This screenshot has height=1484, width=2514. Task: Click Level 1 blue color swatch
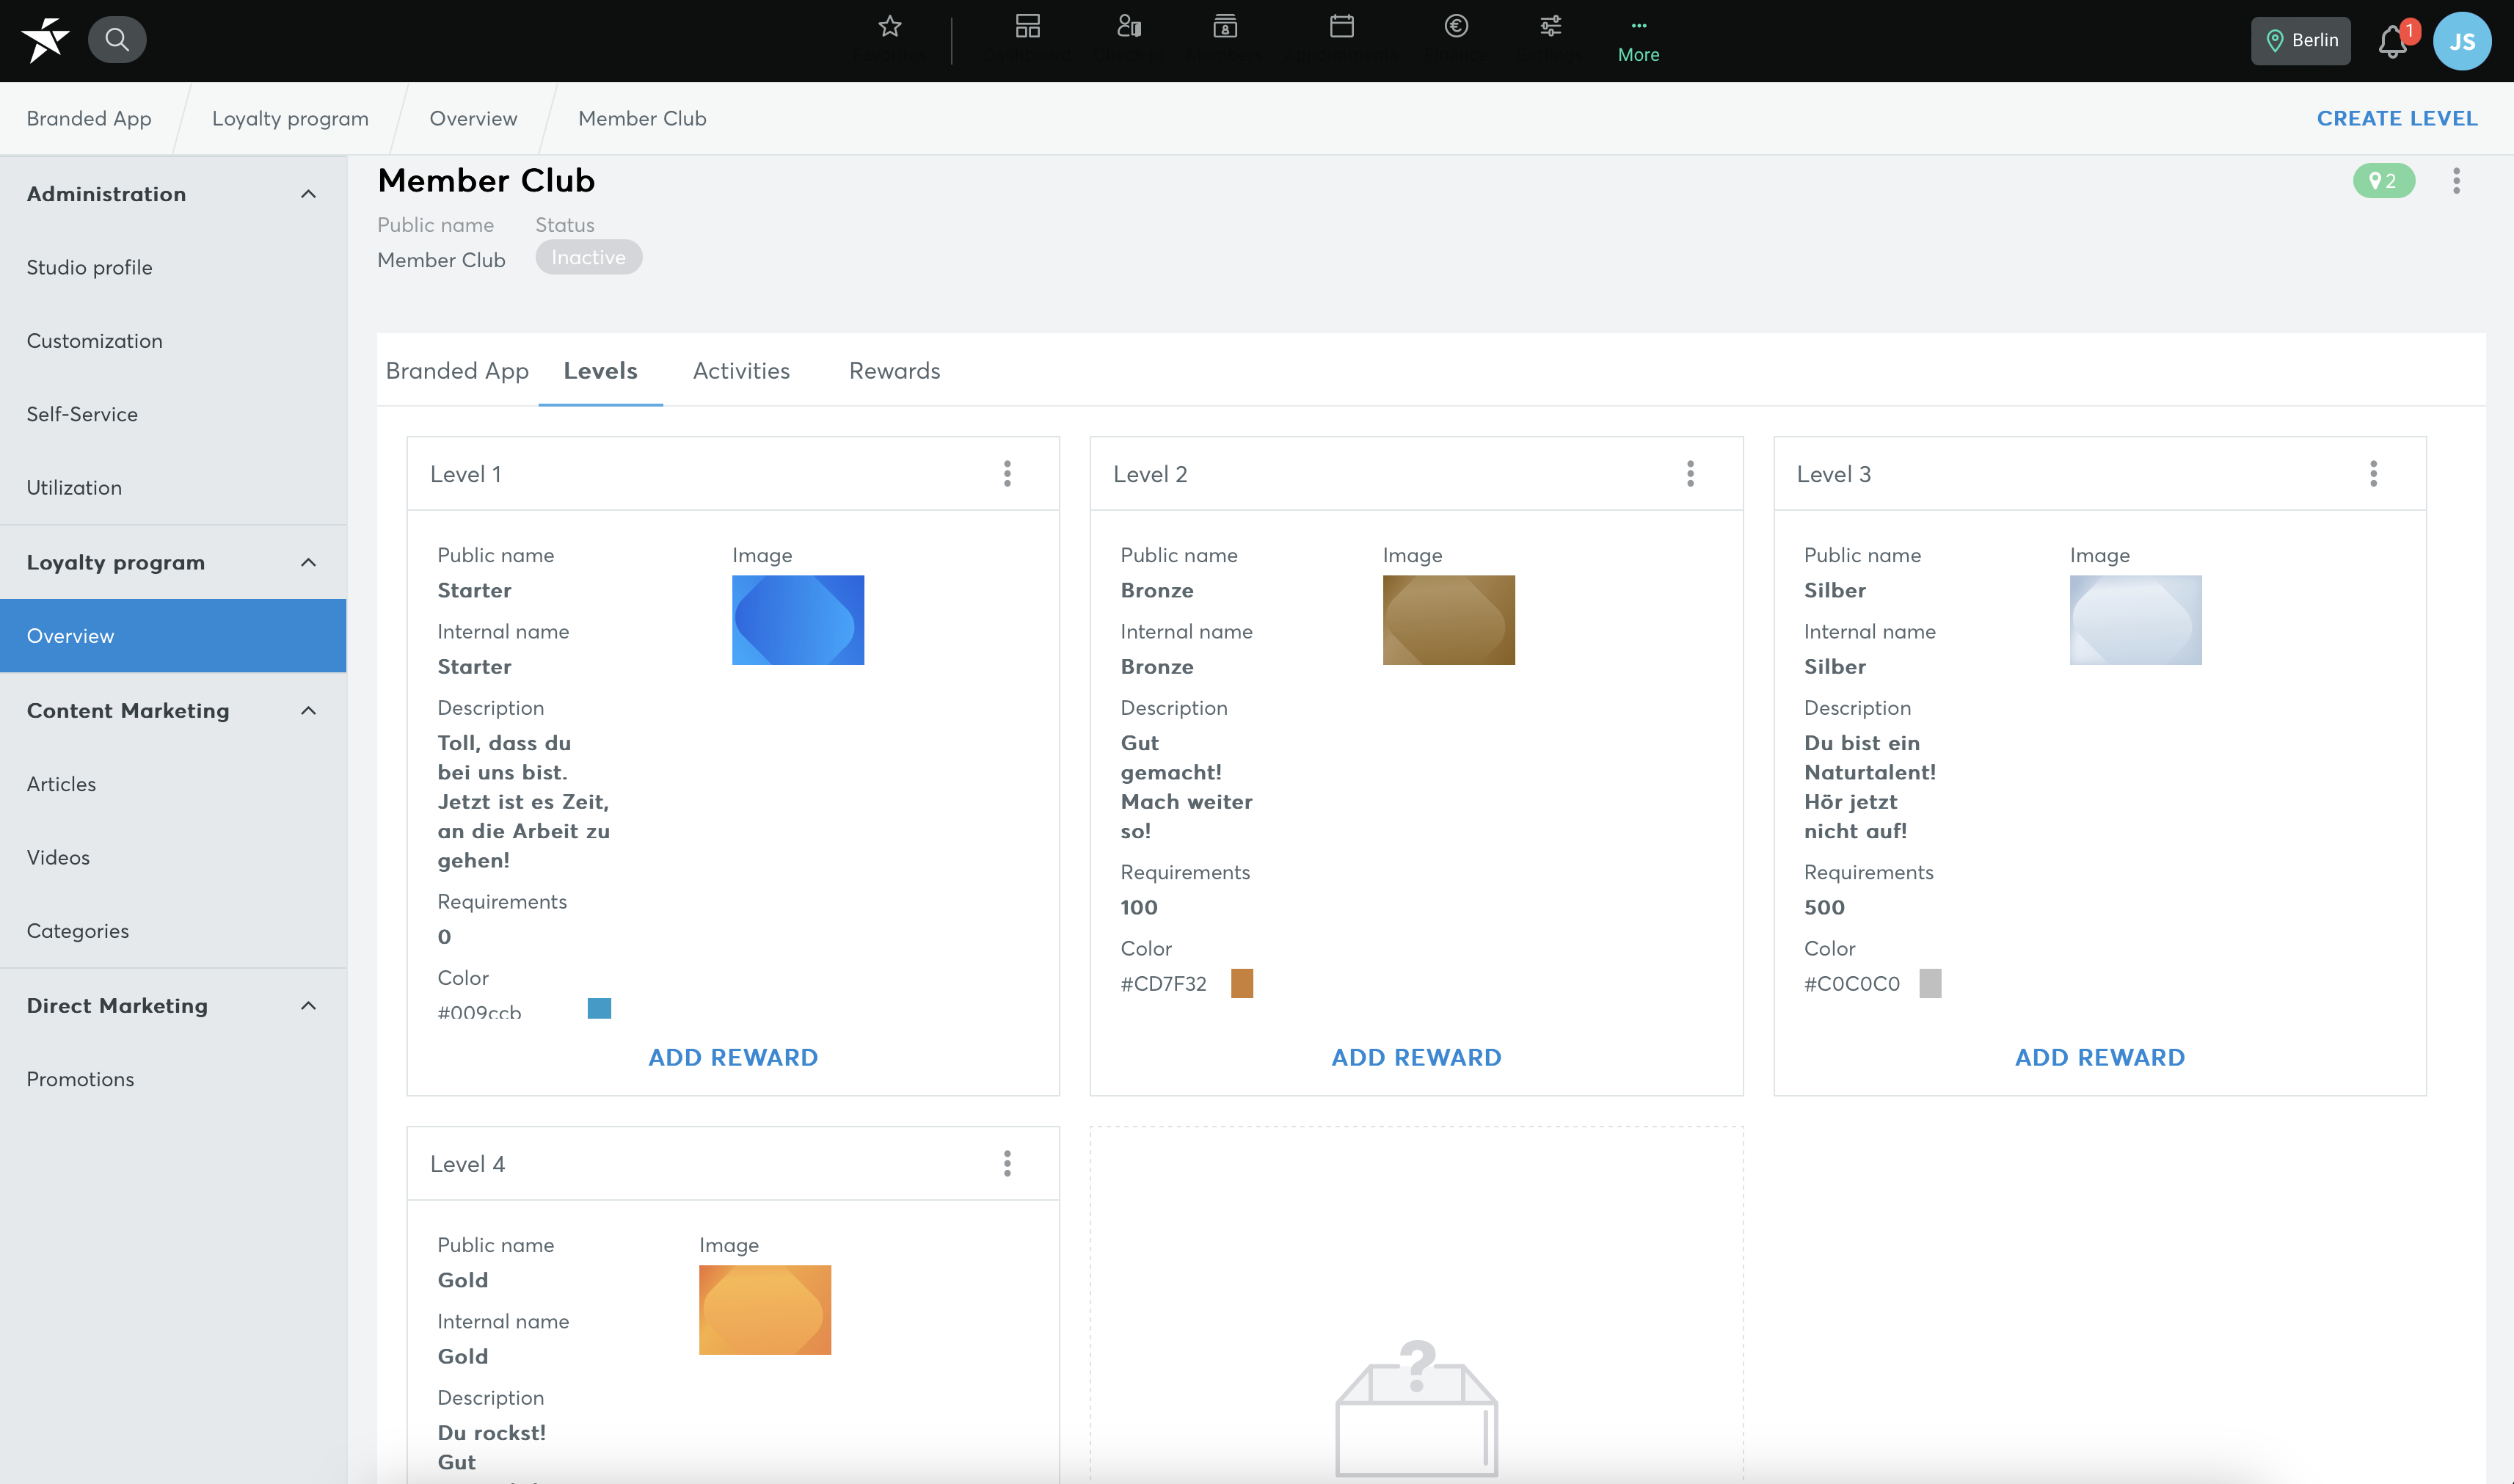coord(599,1008)
